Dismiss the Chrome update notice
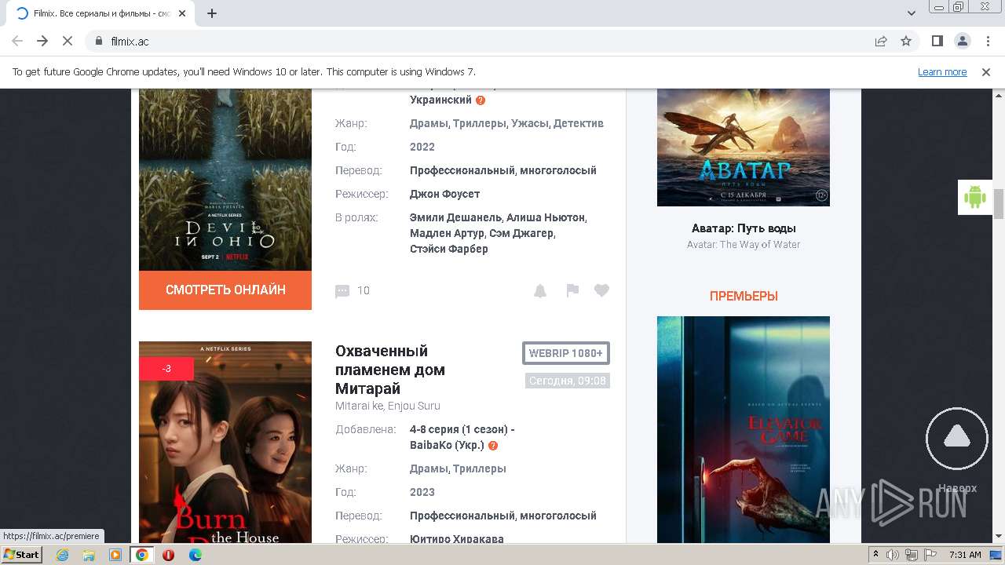 point(986,71)
